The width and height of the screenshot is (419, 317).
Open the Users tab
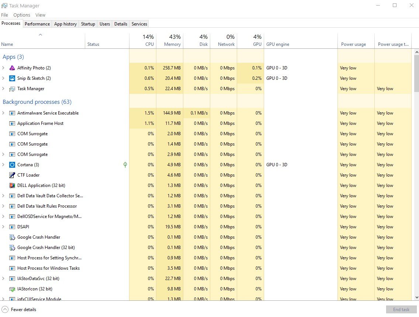click(x=105, y=24)
